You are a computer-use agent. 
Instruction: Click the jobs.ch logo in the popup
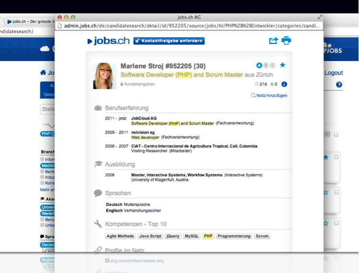(x=108, y=41)
